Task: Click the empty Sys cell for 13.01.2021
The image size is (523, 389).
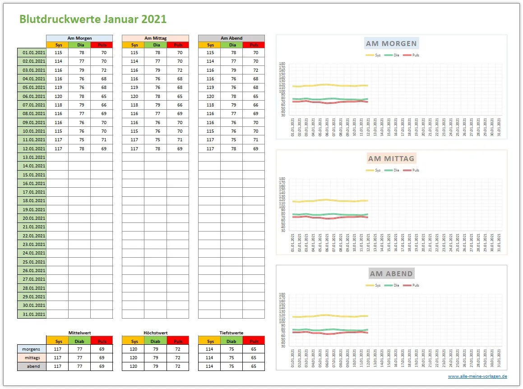Action: (58, 157)
